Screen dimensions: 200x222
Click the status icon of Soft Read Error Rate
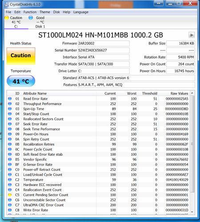click(x=10, y=154)
